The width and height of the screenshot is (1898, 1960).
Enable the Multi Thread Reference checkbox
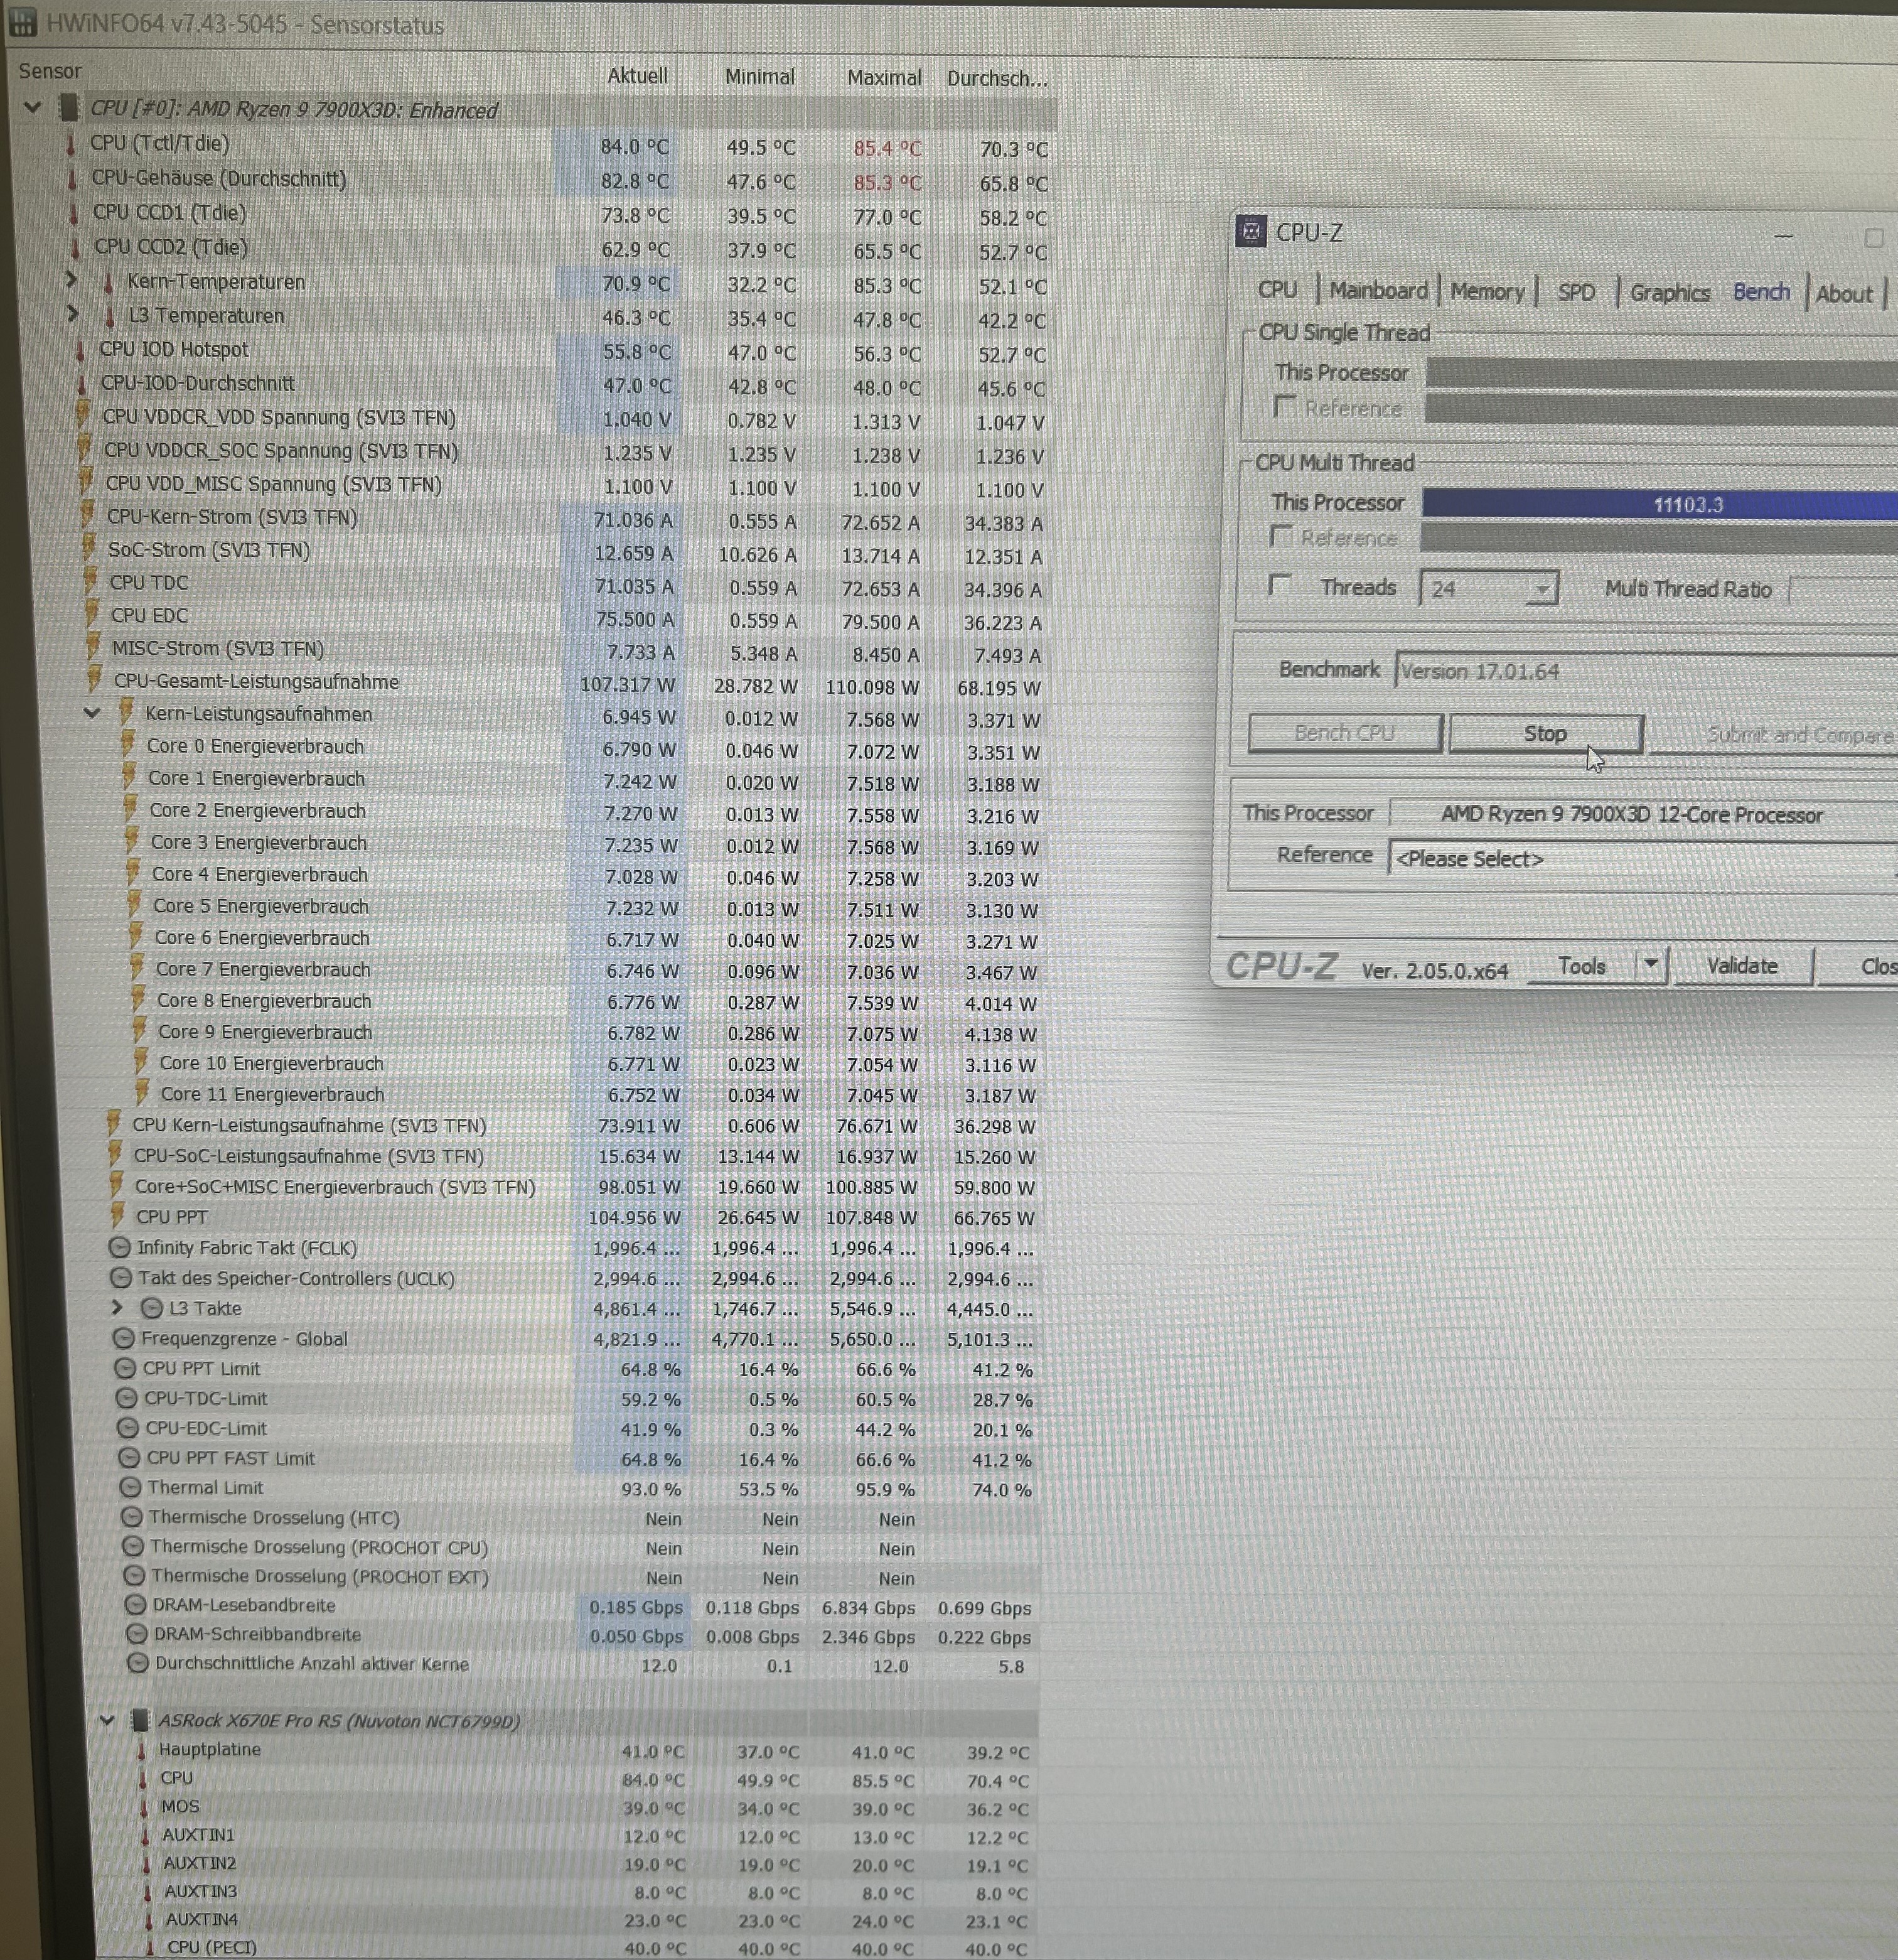1281,536
